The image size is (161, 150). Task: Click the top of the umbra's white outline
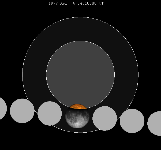80,41
